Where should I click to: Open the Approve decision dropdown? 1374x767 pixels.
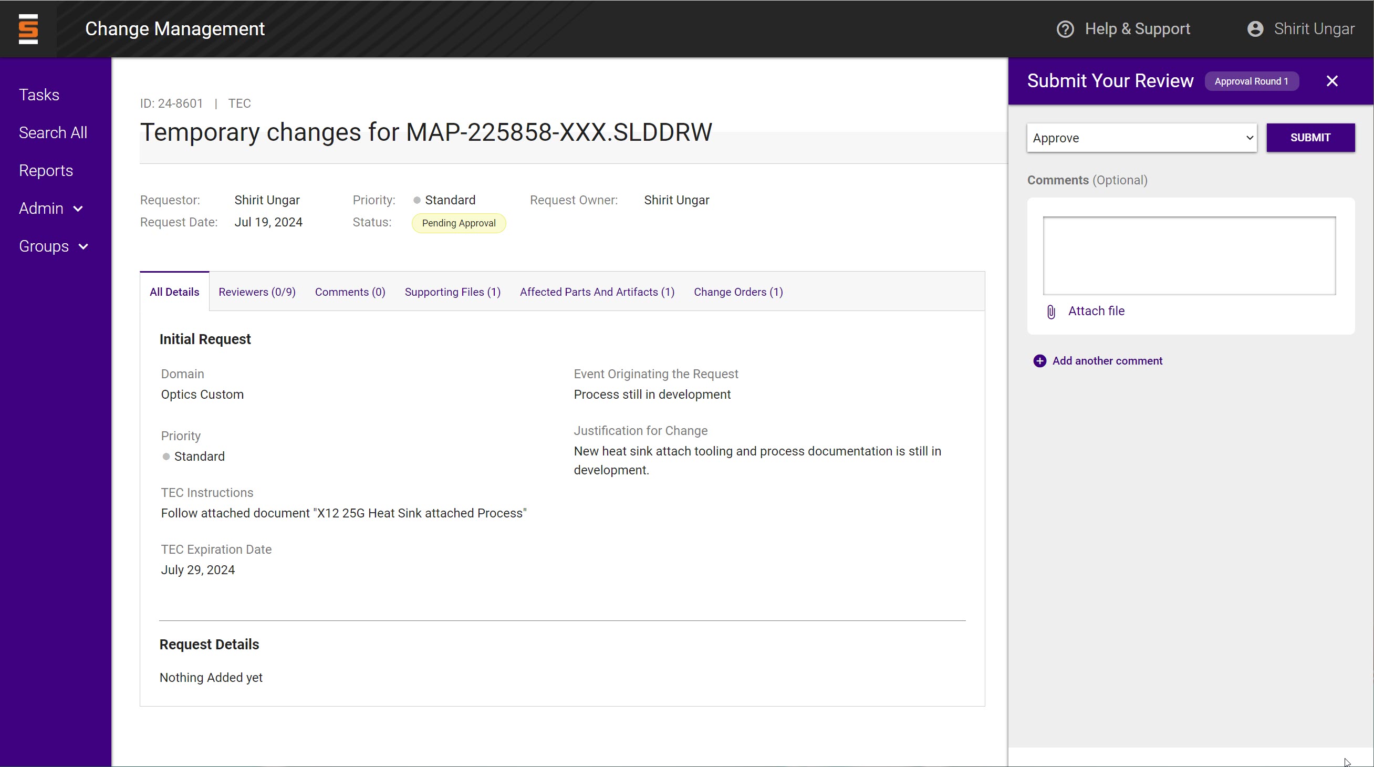coord(1141,138)
